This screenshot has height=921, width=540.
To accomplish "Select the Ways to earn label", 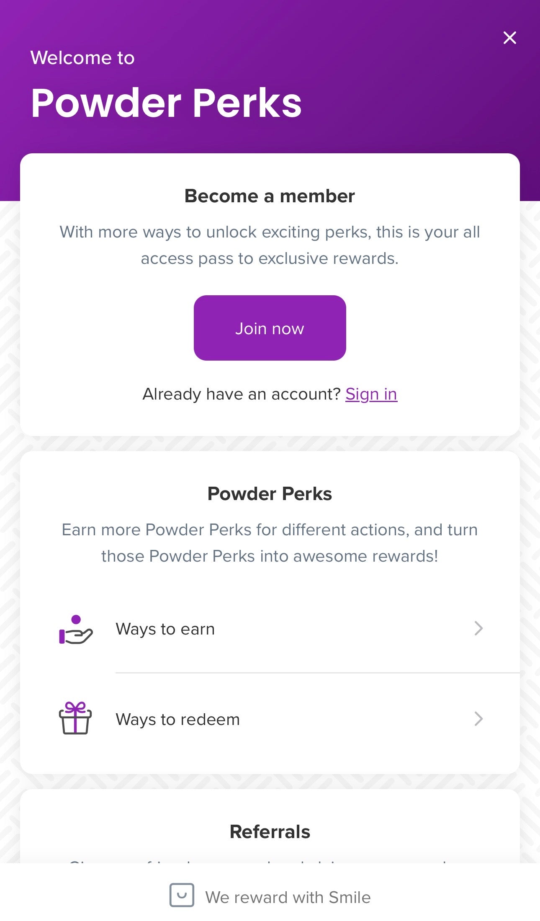I will point(165,629).
